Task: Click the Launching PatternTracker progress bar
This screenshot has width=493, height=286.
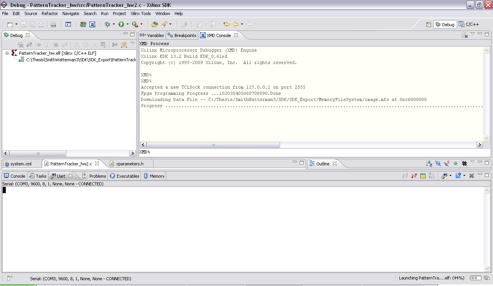Action: click(475, 278)
